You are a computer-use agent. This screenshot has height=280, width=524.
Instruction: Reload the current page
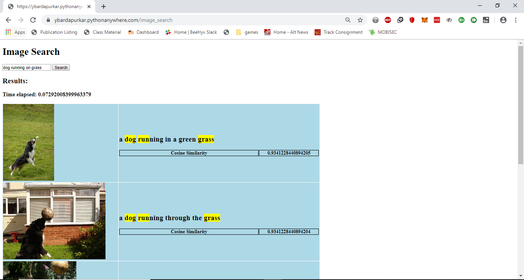(33, 20)
